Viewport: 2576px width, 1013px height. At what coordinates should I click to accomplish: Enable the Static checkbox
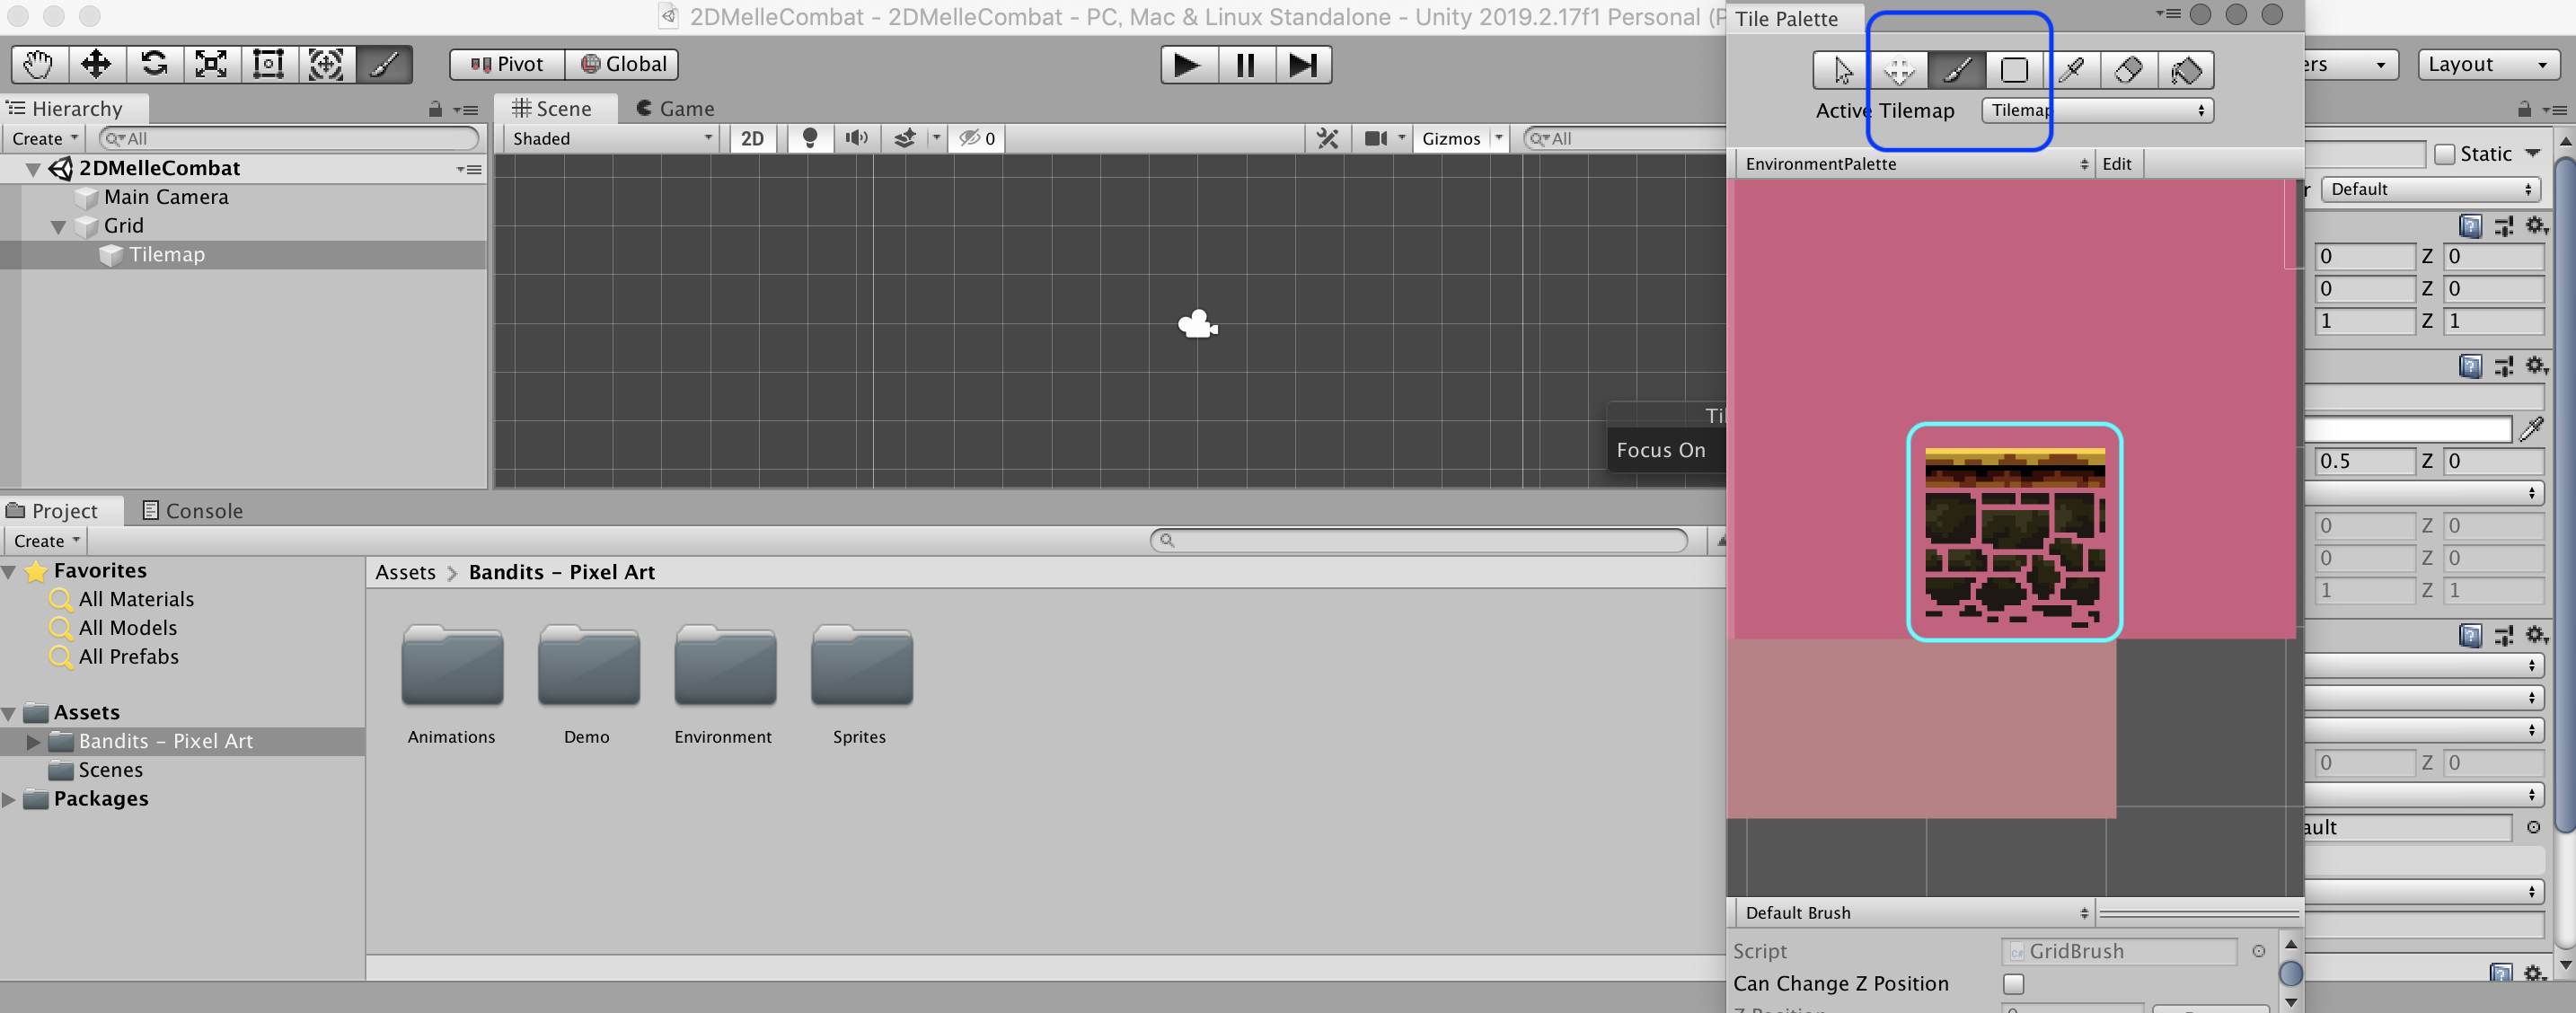tap(2445, 154)
